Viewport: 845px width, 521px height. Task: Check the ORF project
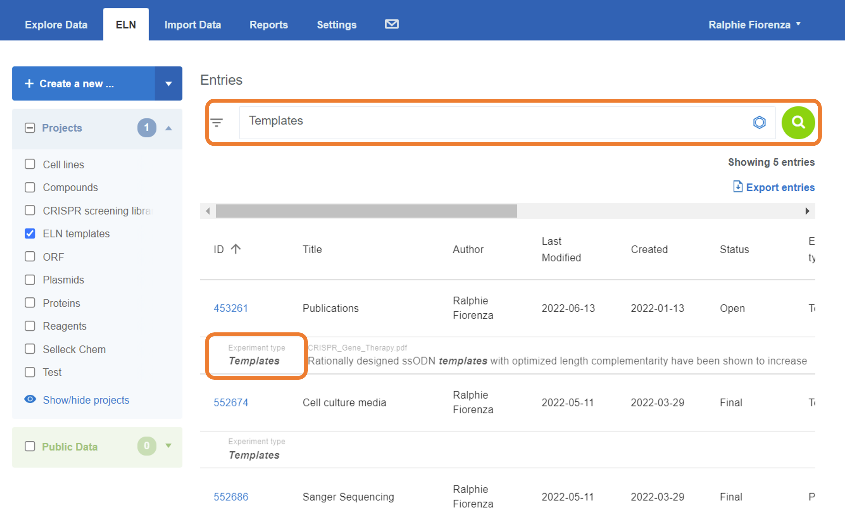click(x=30, y=256)
